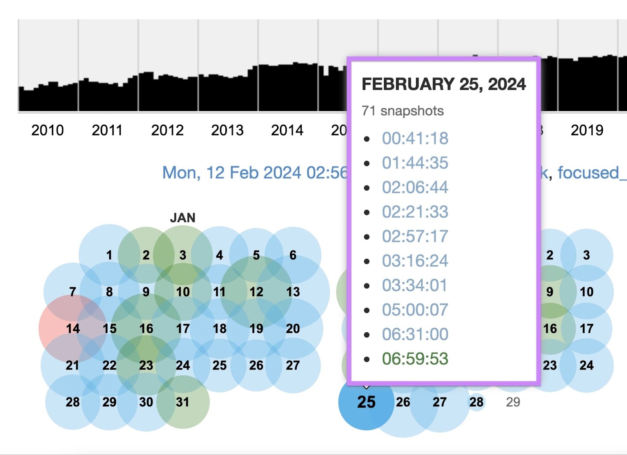
Task: Open the 00:41:18 snapshot link
Action: click(415, 138)
